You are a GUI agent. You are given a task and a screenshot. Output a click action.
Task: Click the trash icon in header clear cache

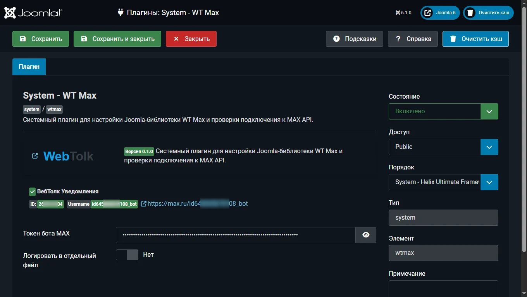470,13
